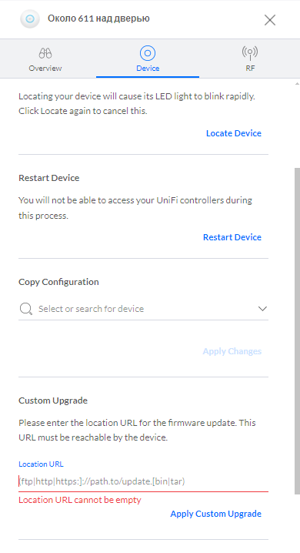The image size is (300, 553).
Task: Select the Device tab label
Action: [x=148, y=68]
